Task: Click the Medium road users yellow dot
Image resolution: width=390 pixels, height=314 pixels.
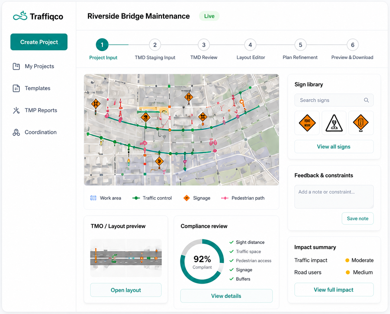Action: (x=348, y=272)
